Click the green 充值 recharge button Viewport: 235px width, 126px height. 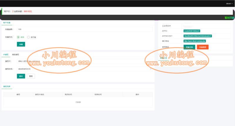(21, 44)
